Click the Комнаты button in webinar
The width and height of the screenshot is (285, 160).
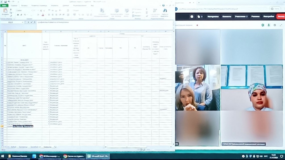227,17
